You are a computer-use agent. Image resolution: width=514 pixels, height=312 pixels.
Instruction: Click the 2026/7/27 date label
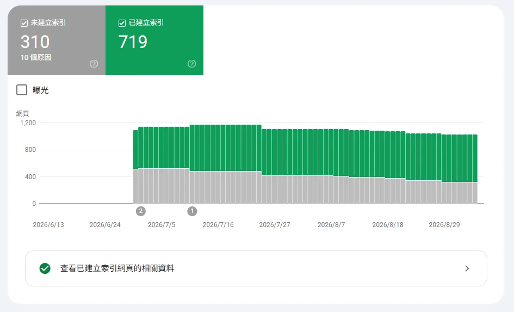pyautogui.click(x=275, y=225)
